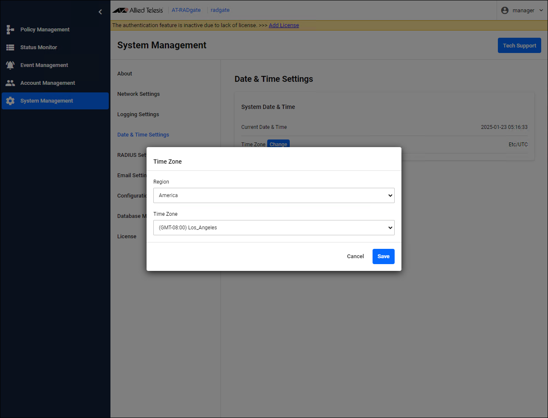The height and width of the screenshot is (418, 548).
Task: Go to the License settings page
Action: point(127,237)
